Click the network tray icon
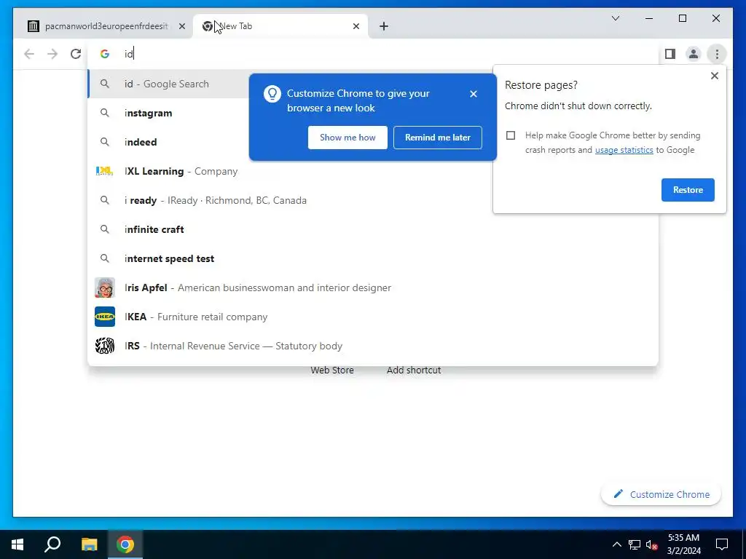The height and width of the screenshot is (559, 746). (x=635, y=544)
